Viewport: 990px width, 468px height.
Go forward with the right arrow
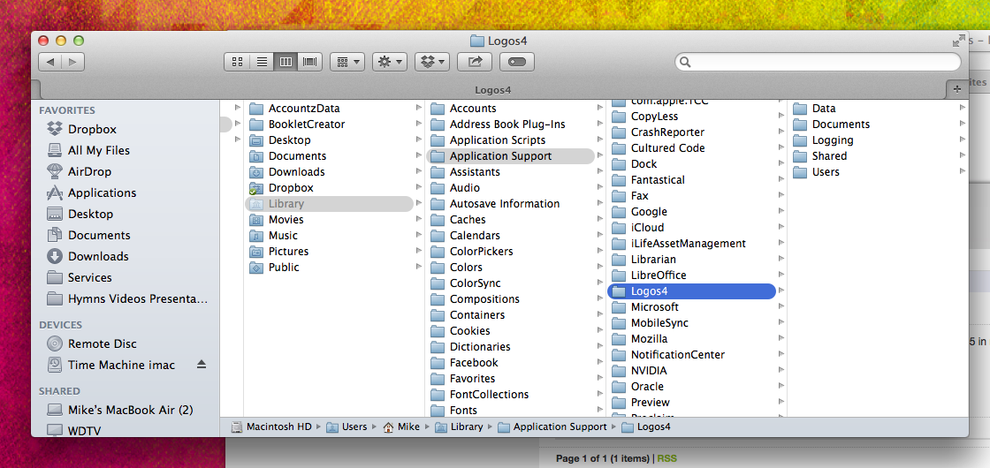73,62
